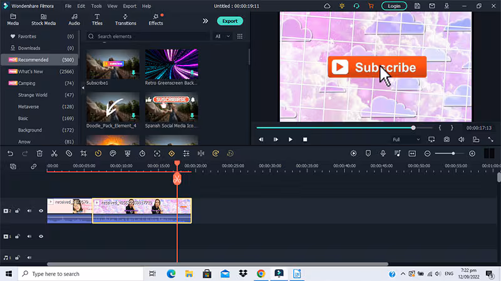
Task: Select the Doodle_Pack_Element_4 thumbnail
Action: point(113,107)
